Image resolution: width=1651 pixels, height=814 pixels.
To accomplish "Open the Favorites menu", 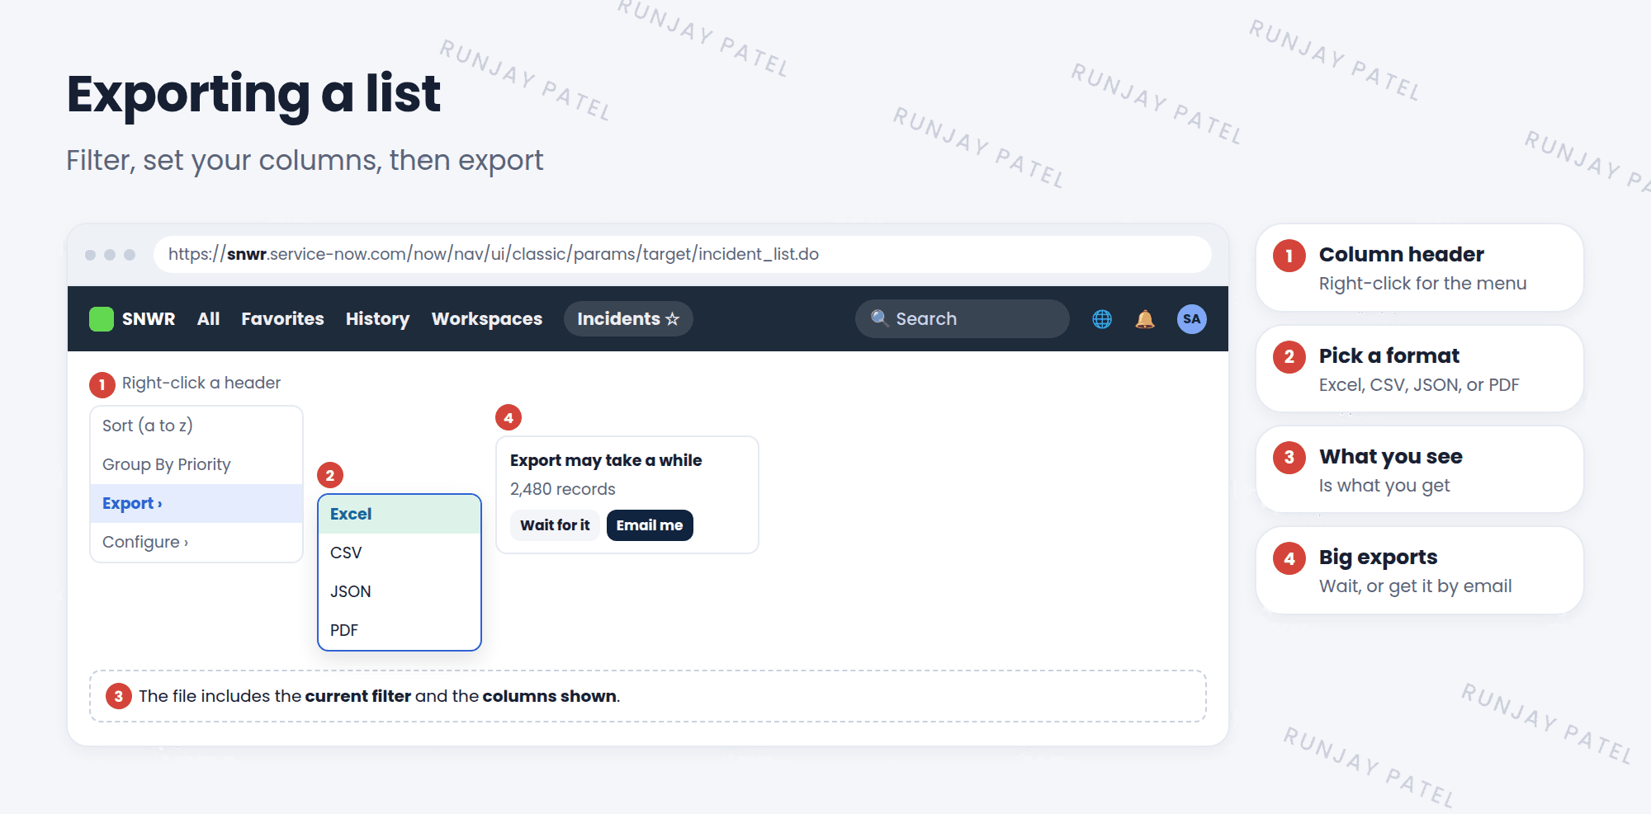I will [x=282, y=319].
